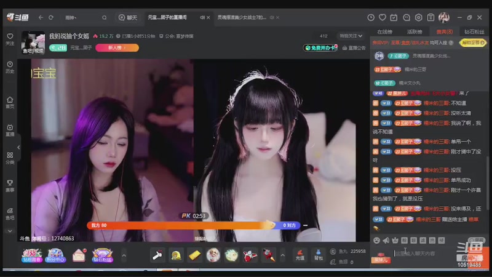The width and height of the screenshot is (492, 277).
Task: Focus the chat message input field
Action: tap(424, 254)
